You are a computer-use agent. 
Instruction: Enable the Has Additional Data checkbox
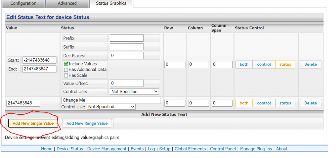(x=66, y=69)
